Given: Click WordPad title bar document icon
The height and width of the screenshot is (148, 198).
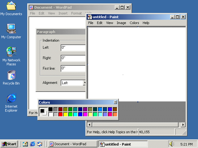Looking at the screenshot, I should tap(31, 7).
